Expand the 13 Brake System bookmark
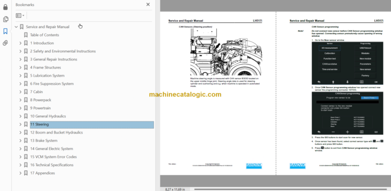The image size is (391, 191). click(x=20, y=141)
